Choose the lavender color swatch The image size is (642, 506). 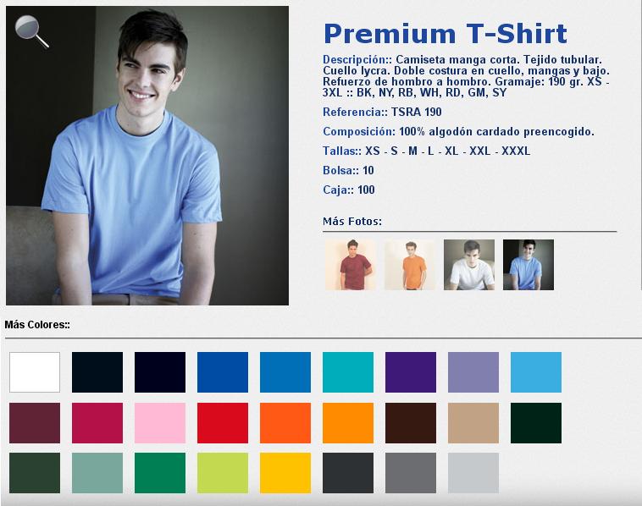click(473, 372)
